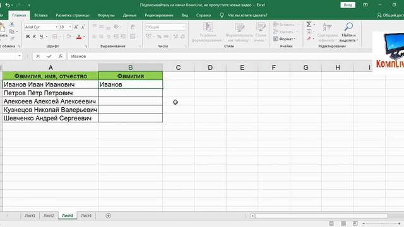Click the horizontal scrollbar at the bottom
The image size is (404, 227).
tap(321, 216)
